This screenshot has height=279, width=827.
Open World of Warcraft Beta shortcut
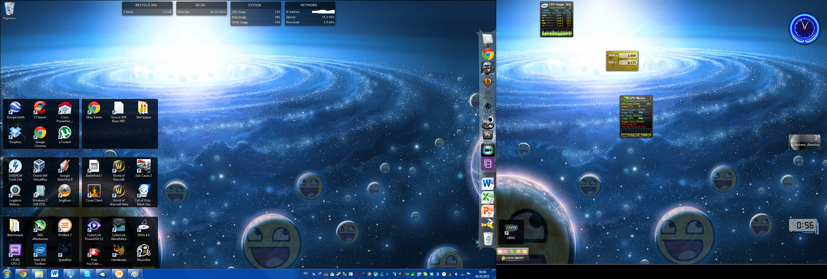[119, 195]
